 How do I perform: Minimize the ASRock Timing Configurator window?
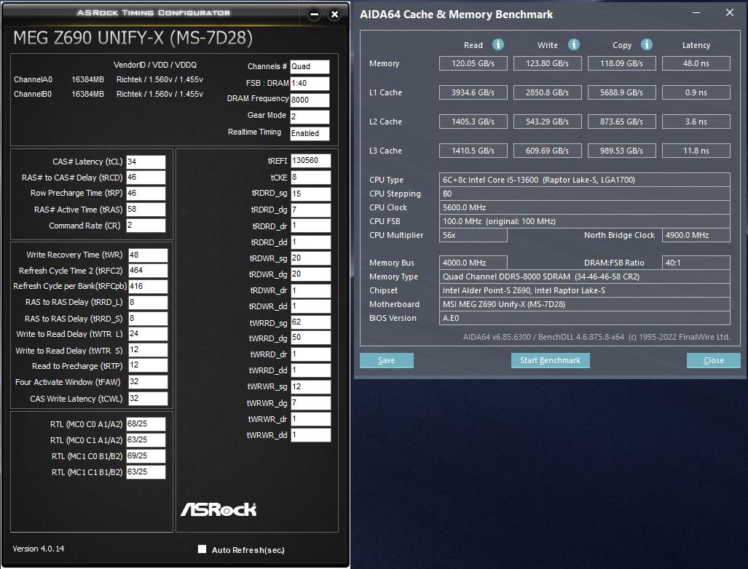(315, 15)
